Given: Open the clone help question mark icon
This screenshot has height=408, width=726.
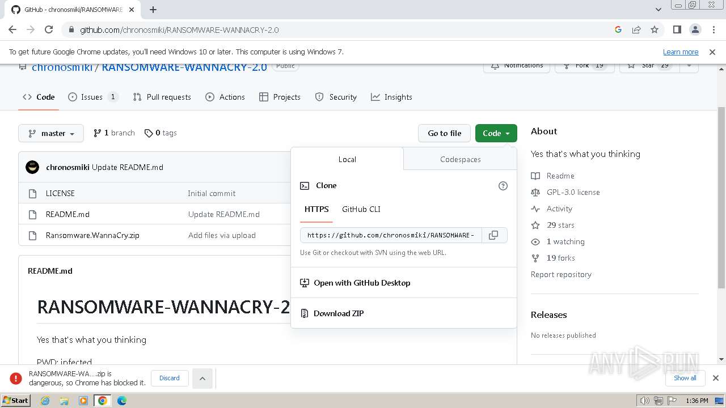Looking at the screenshot, I should [503, 186].
